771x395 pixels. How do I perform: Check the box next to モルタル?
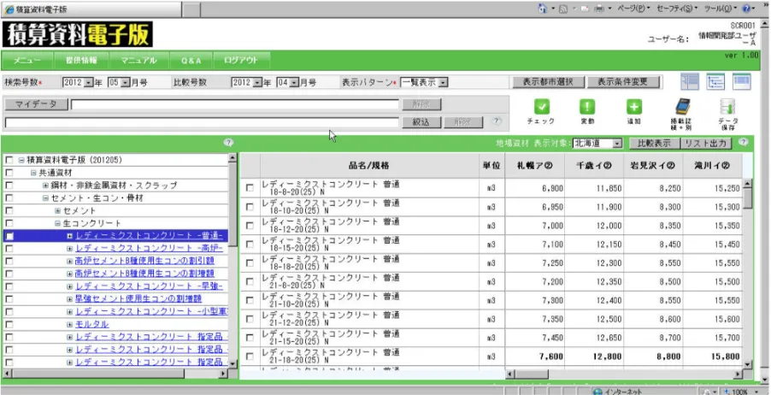coord(9,325)
